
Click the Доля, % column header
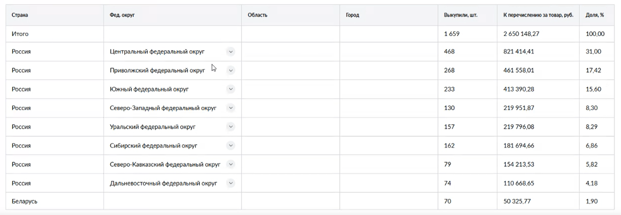(x=595, y=15)
